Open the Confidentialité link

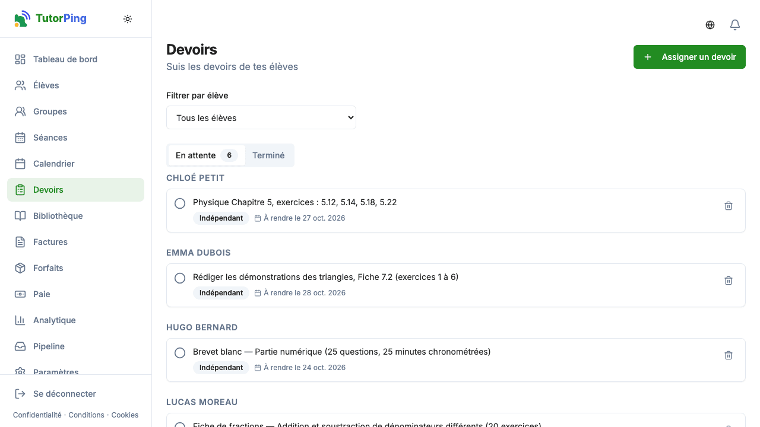point(37,415)
